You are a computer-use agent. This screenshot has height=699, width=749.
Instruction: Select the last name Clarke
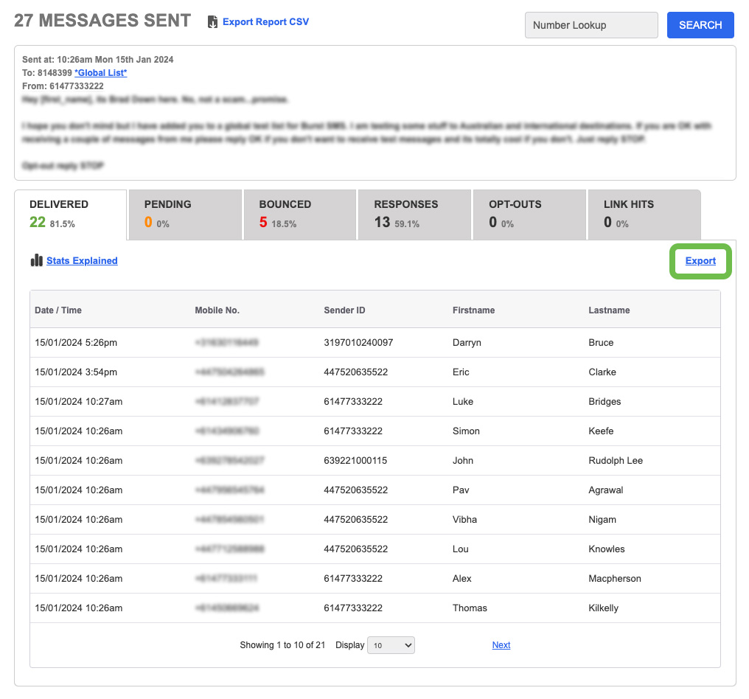pyautogui.click(x=602, y=372)
